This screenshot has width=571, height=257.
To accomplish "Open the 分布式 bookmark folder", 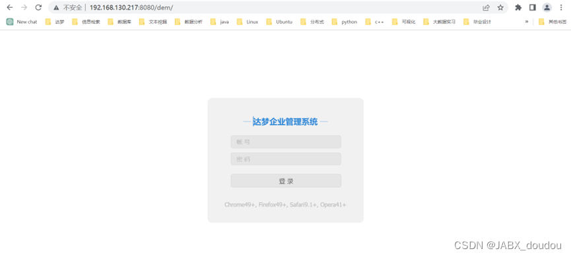I will pos(312,22).
